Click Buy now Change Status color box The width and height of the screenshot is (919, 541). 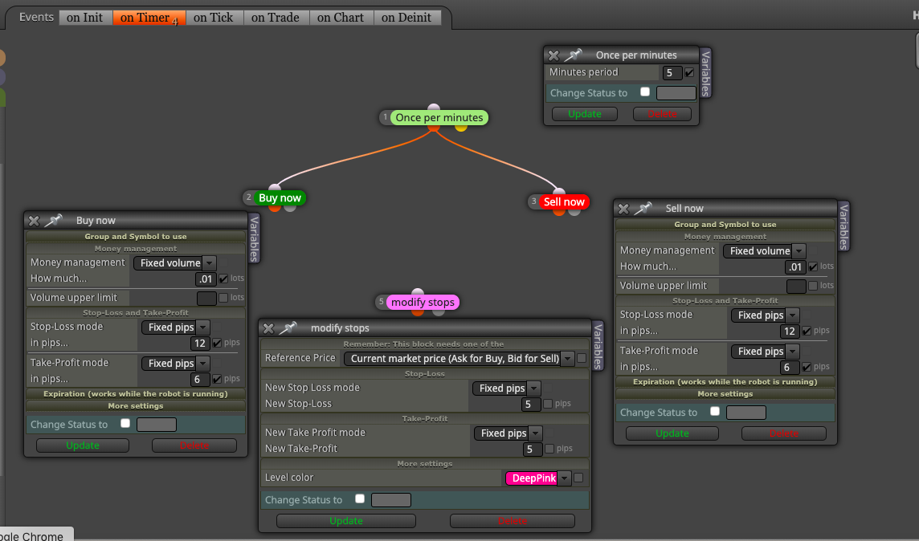(157, 425)
